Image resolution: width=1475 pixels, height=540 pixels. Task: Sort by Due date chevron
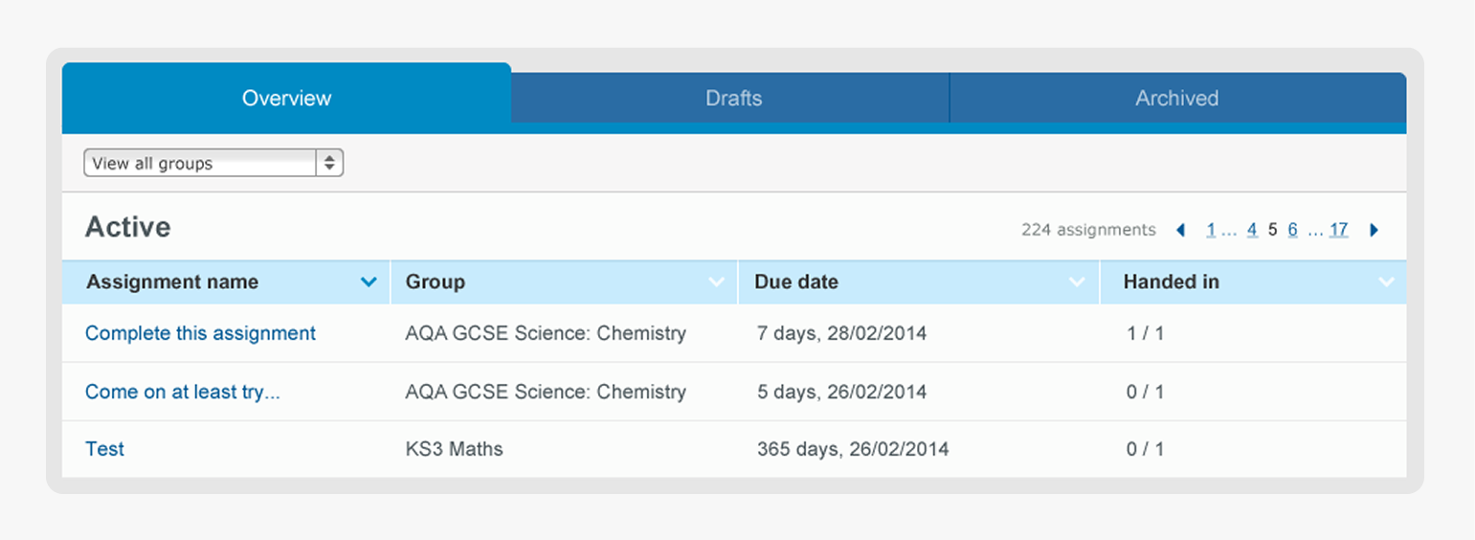coord(1077,282)
